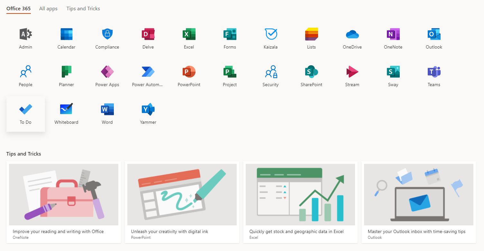Open the Security app icon
484x251 pixels.
coord(270,72)
